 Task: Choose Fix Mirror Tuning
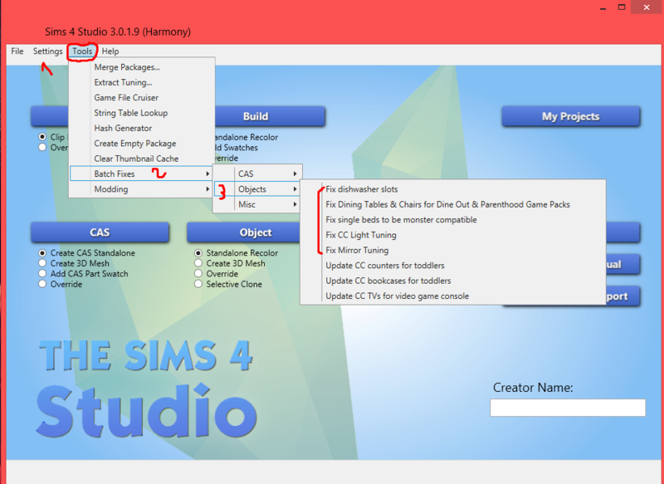tap(453, 250)
